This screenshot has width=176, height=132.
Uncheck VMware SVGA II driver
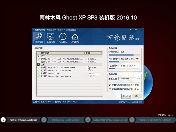(38, 73)
